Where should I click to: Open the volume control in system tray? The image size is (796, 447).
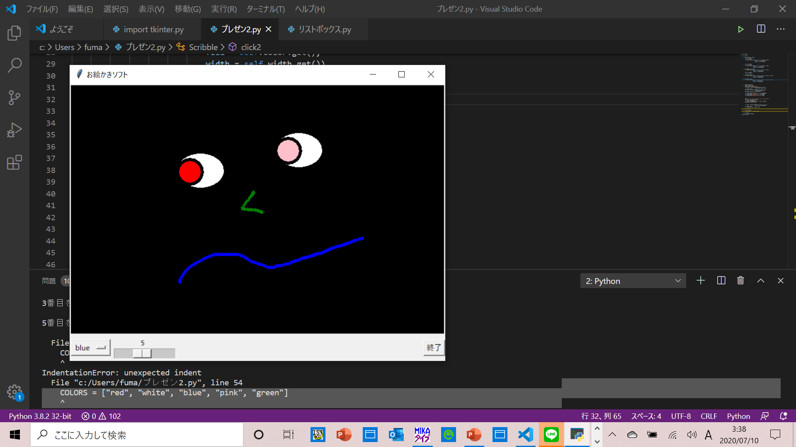click(692, 435)
